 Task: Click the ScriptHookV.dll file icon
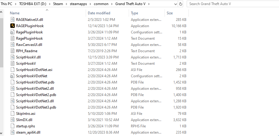click(12, 57)
